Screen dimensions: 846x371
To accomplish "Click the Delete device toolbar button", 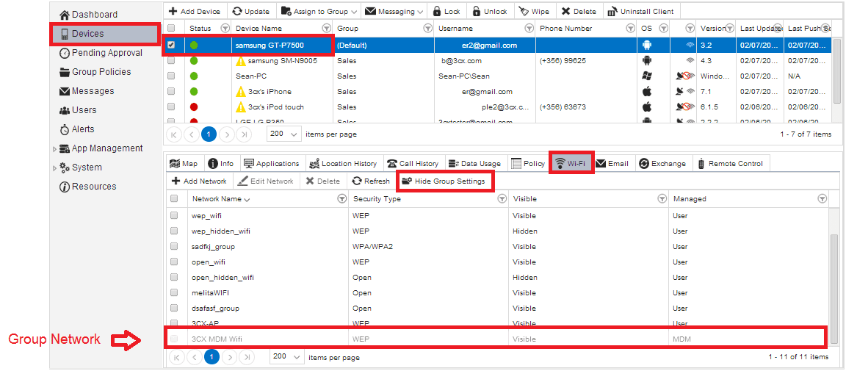I will pos(579,11).
